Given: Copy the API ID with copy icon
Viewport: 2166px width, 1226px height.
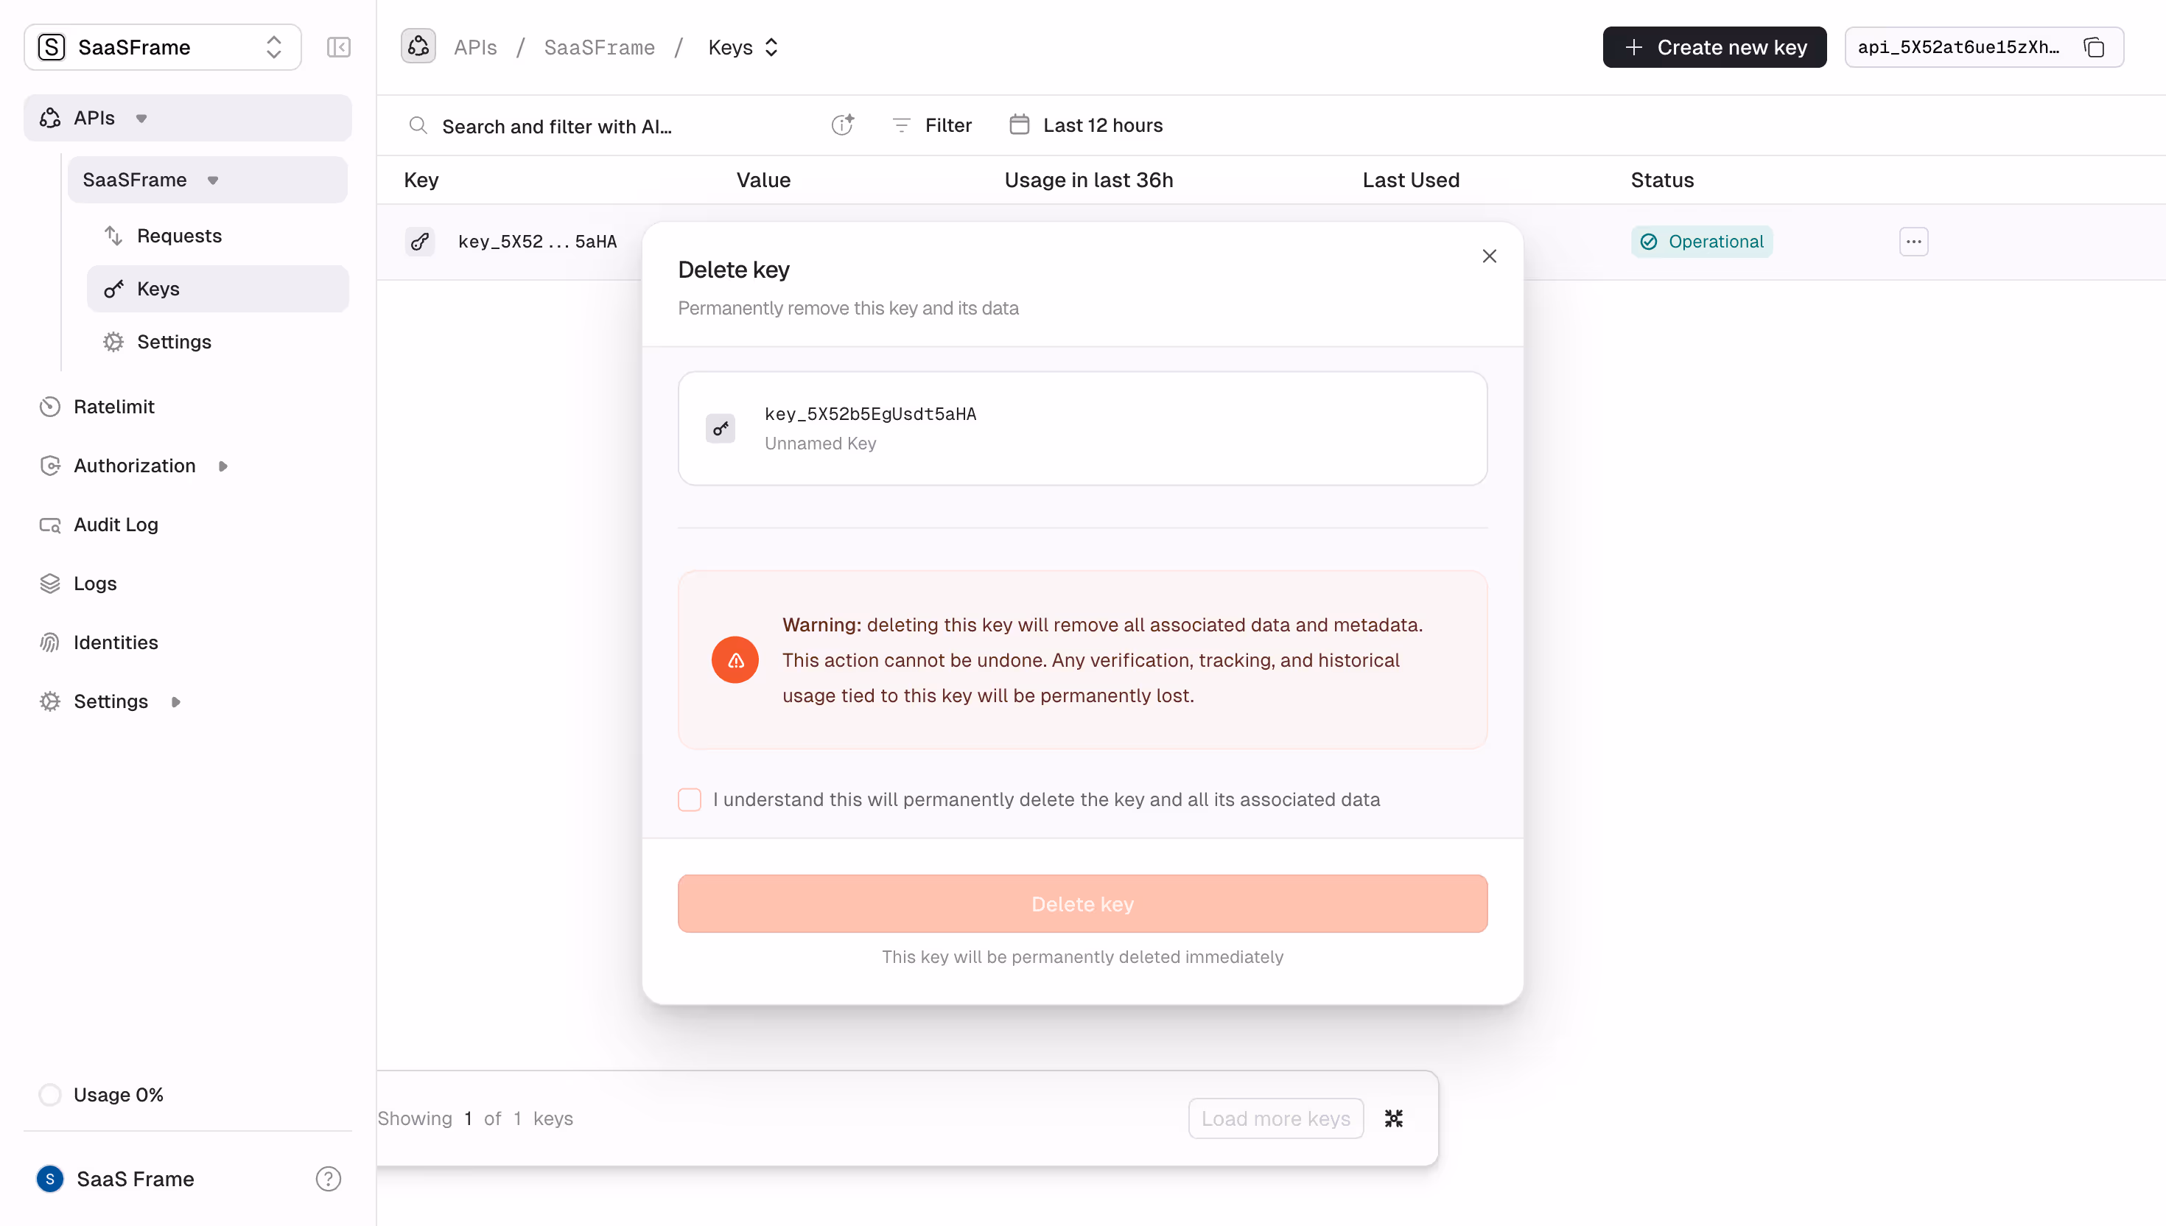Looking at the screenshot, I should pyautogui.click(x=2094, y=47).
